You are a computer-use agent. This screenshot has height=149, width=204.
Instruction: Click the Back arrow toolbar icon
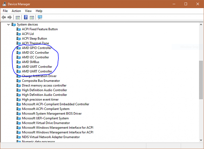pos(4,17)
